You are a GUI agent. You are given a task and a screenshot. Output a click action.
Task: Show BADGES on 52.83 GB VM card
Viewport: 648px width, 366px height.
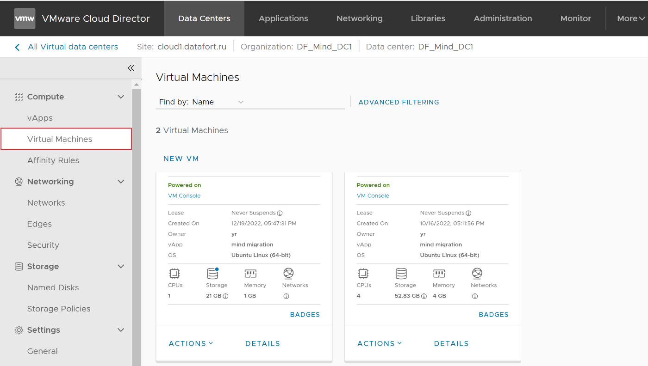pyautogui.click(x=494, y=314)
